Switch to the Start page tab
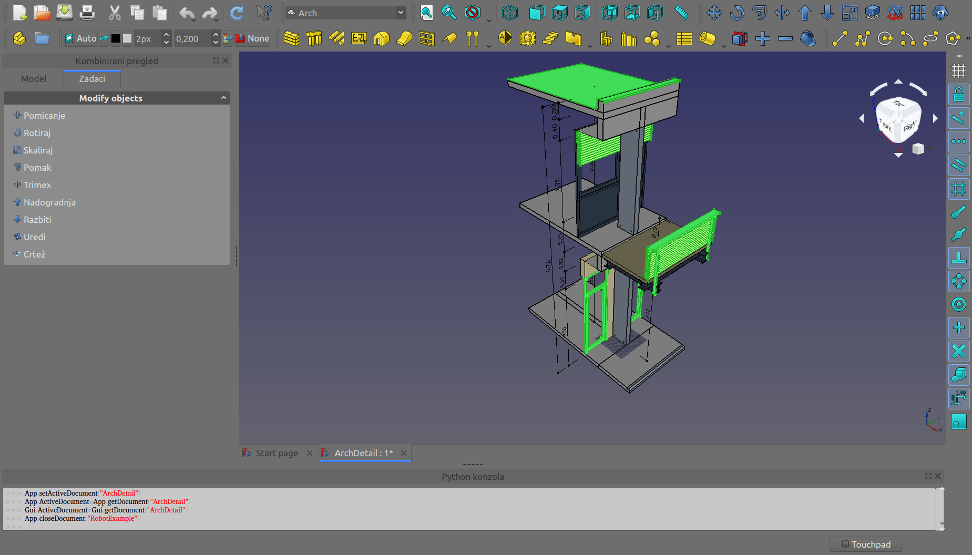972x555 pixels. point(277,453)
